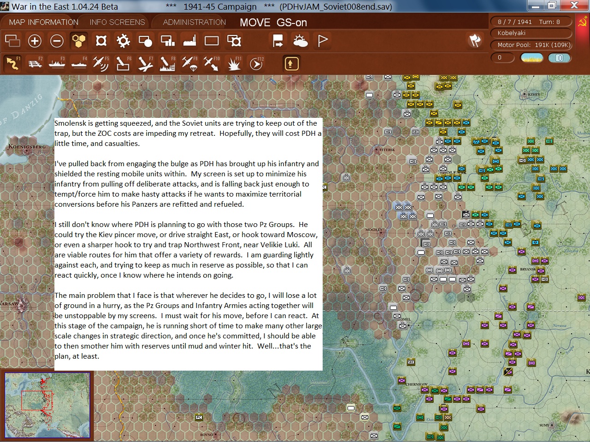Switch to the INFO SCREENS tab
The image size is (590, 442).
click(x=117, y=22)
